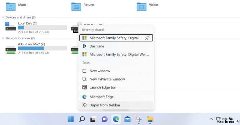Select the partially hidden DVD Drive icon
The width and height of the screenshot is (240, 125).
point(75,27)
